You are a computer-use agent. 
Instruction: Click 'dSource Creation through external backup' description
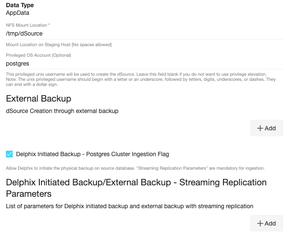tap(62, 111)
